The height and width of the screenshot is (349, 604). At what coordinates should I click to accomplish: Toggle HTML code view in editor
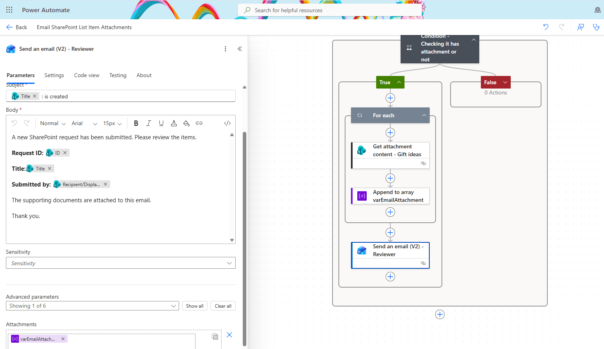coord(227,123)
